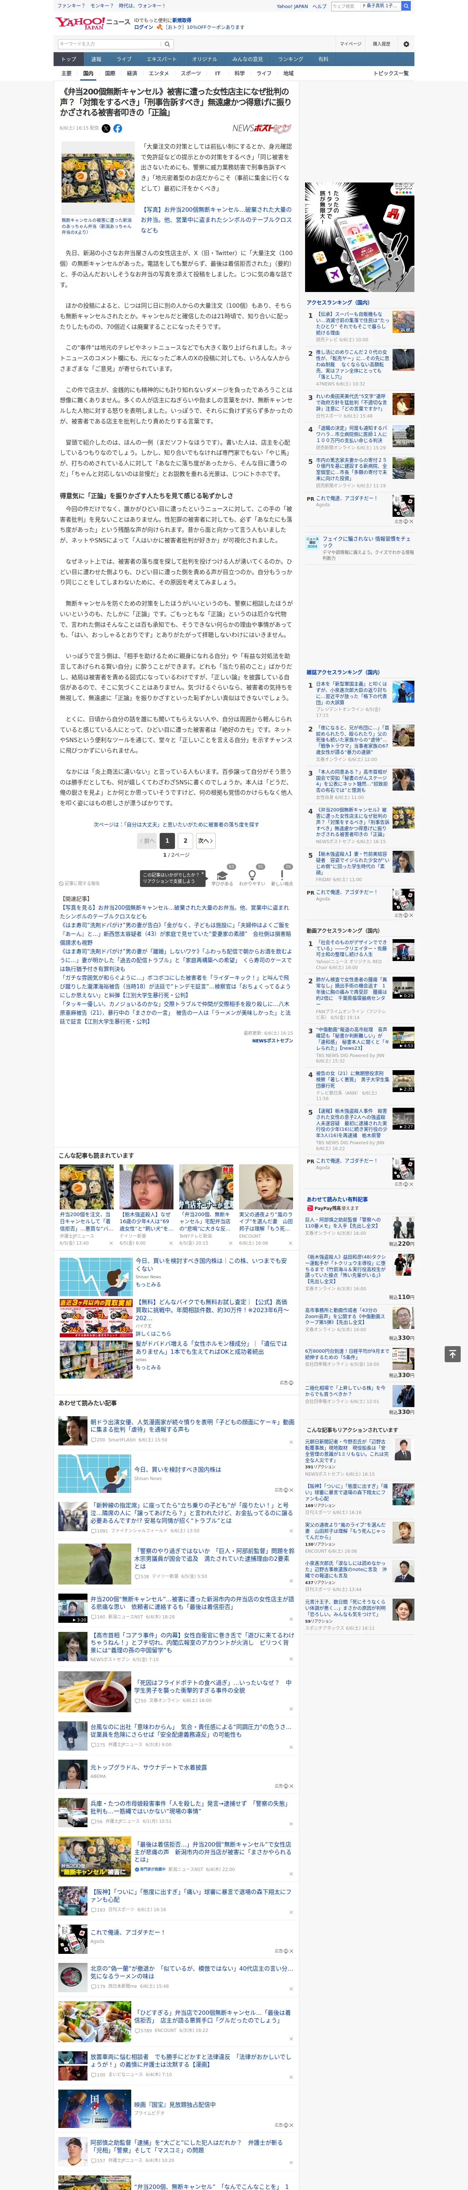Select the 国際 category

(110, 73)
